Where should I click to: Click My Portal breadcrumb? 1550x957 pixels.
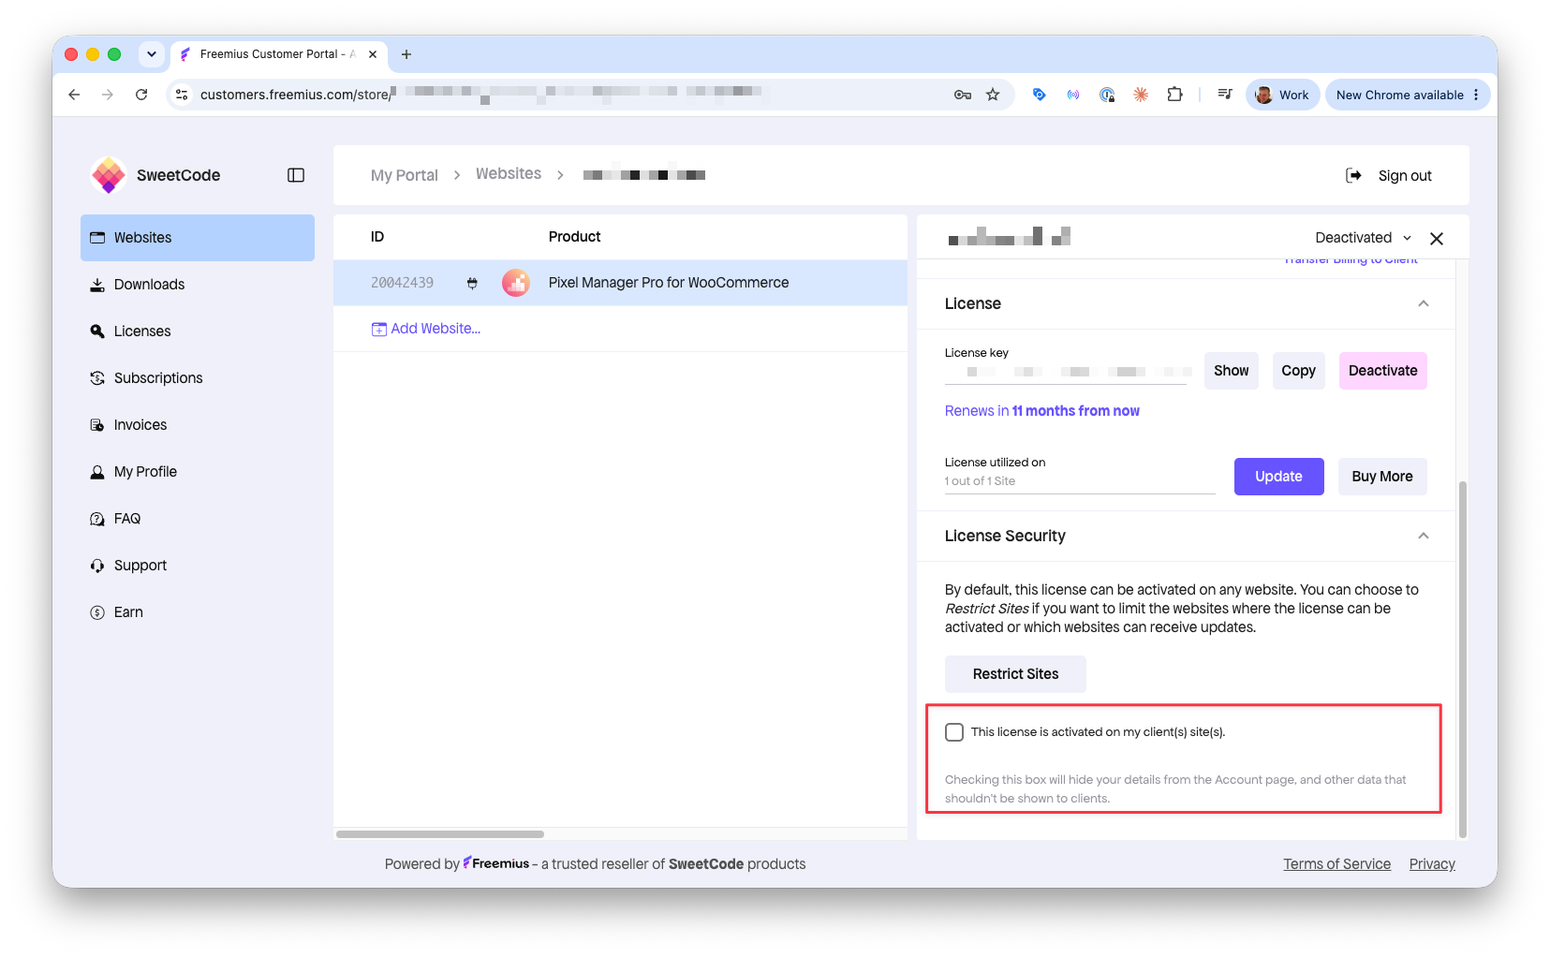(x=404, y=175)
